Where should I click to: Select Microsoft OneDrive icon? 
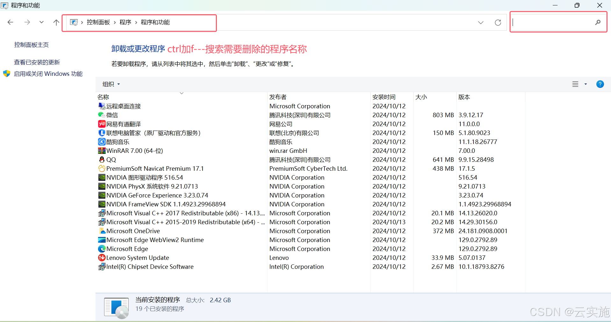tap(102, 231)
